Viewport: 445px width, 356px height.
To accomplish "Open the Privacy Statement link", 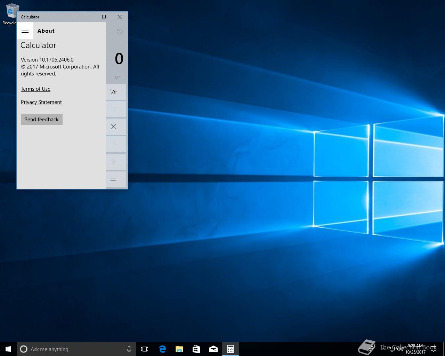I will 41,102.
